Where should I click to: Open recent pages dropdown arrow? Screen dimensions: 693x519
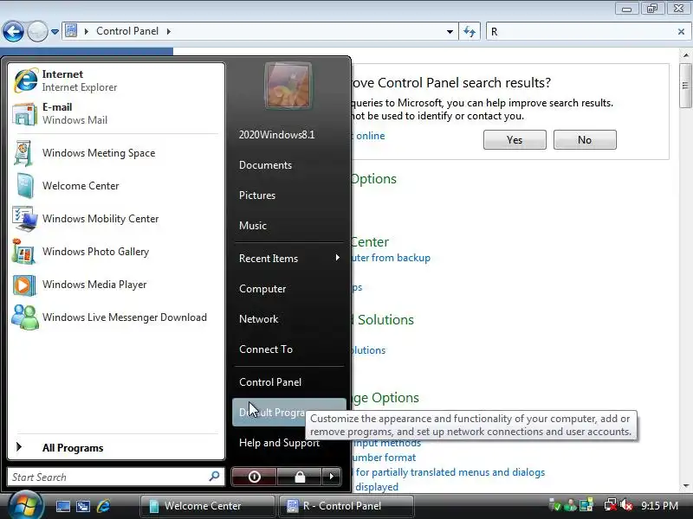pos(55,32)
